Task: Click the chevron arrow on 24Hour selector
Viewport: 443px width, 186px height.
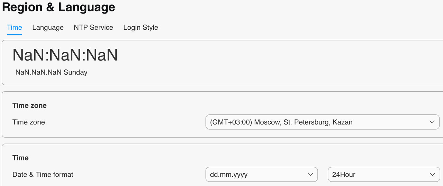Action: click(432, 175)
